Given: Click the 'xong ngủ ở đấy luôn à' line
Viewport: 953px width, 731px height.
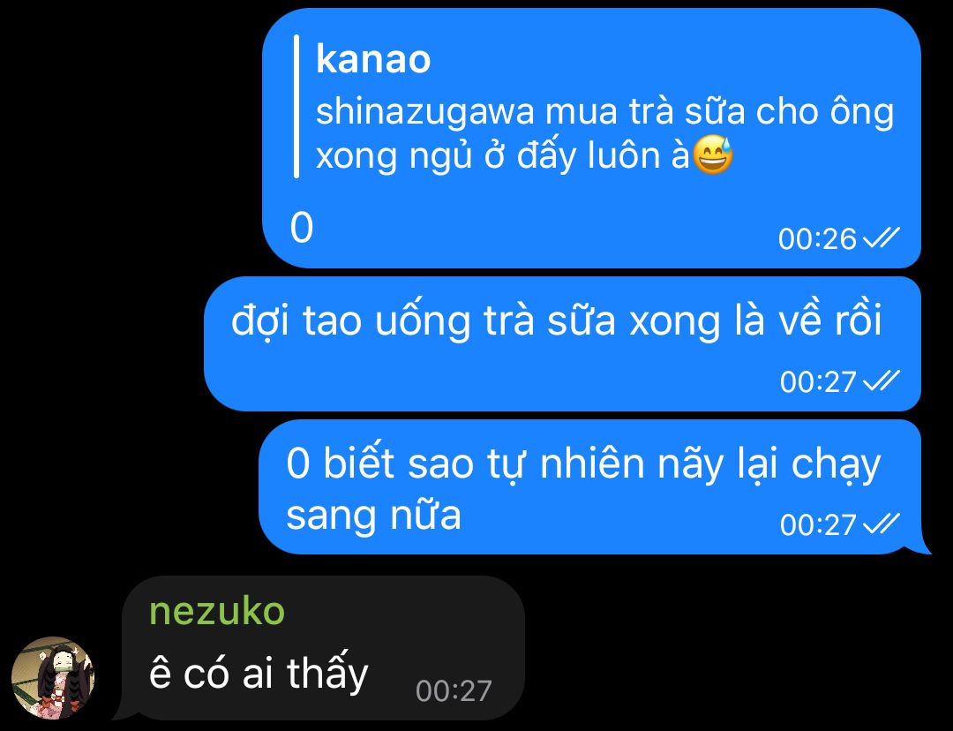Looking at the screenshot, I should pos(503,156).
